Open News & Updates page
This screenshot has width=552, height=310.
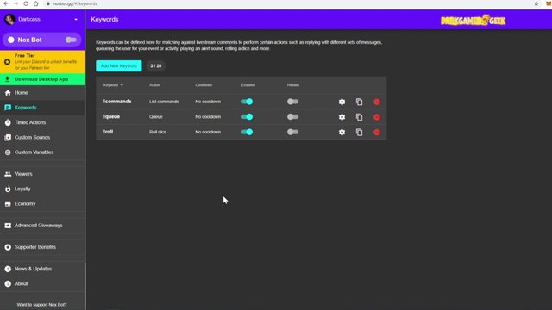point(42,269)
